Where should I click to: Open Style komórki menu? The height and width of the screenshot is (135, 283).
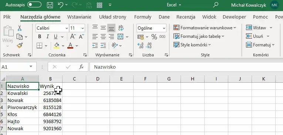[192, 45]
